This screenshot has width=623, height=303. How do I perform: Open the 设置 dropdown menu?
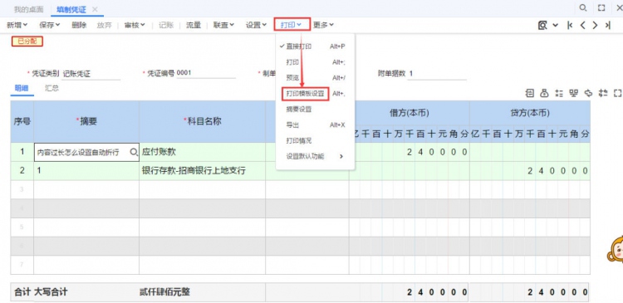(x=257, y=25)
